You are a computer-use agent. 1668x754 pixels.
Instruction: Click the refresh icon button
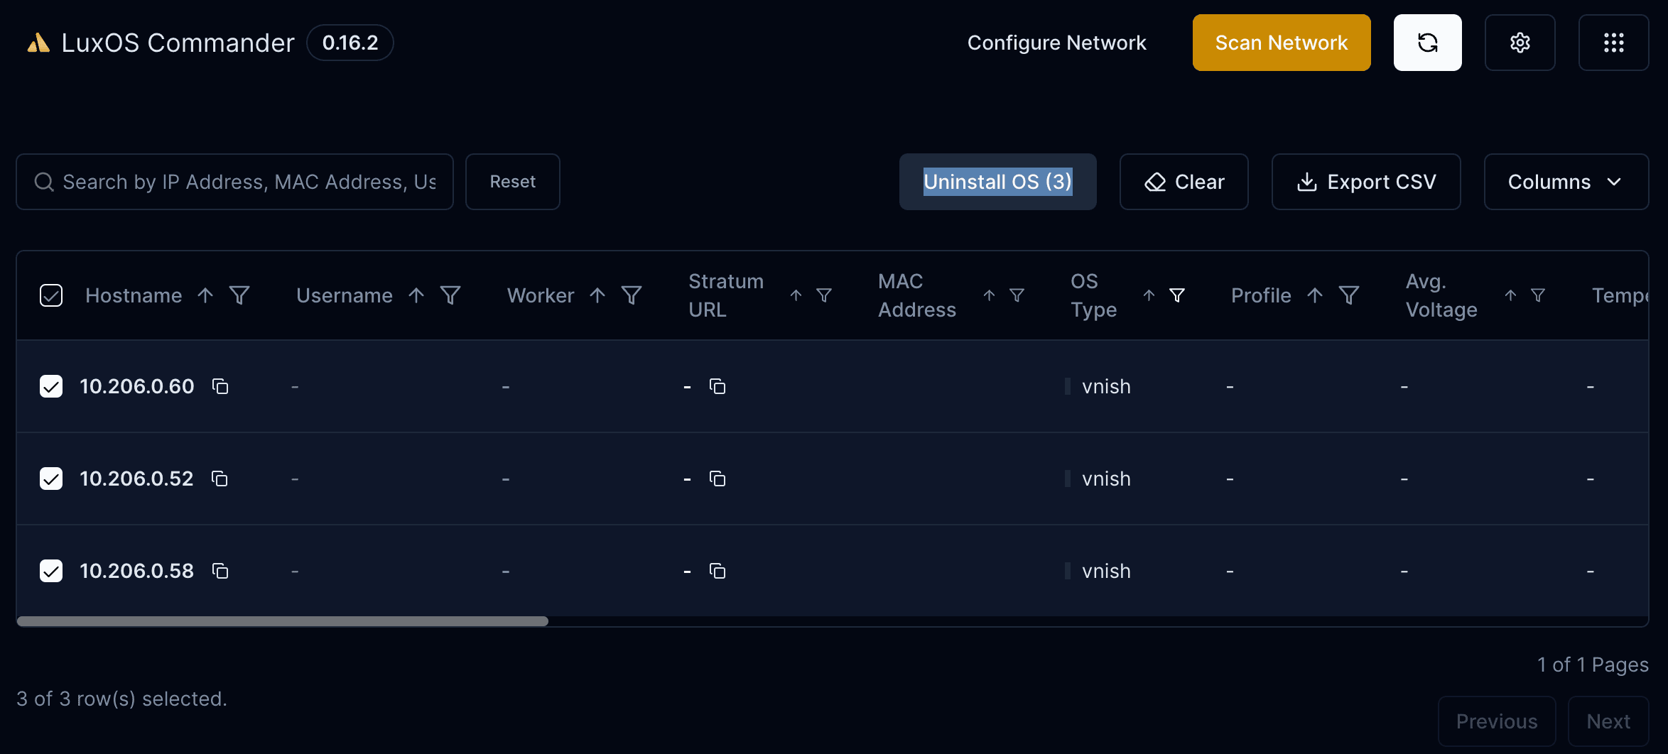click(x=1427, y=43)
